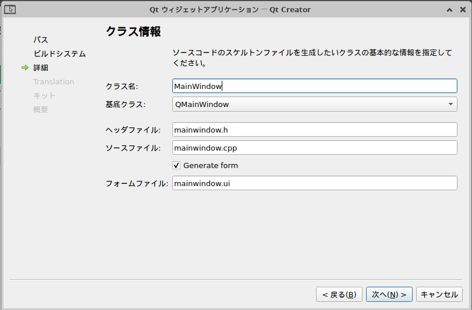Click the Translation step in sidebar
Image resolution: width=472 pixels, height=310 pixels.
tap(54, 82)
